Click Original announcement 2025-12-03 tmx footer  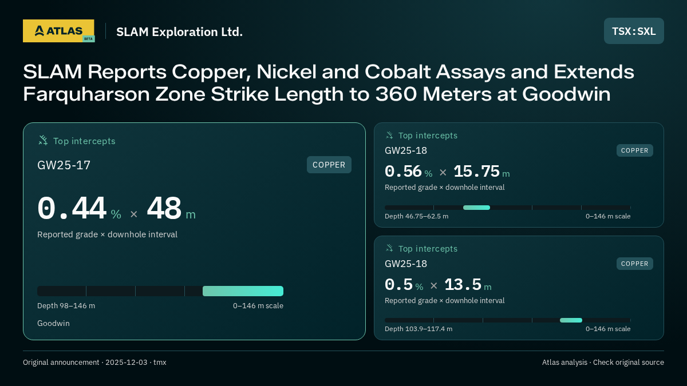click(x=94, y=362)
